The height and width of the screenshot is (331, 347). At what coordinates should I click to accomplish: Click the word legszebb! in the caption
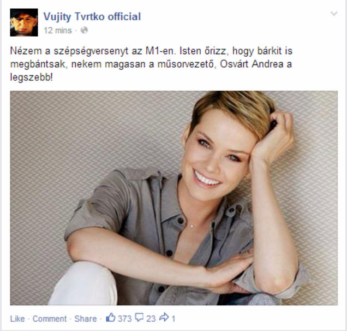[32, 78]
